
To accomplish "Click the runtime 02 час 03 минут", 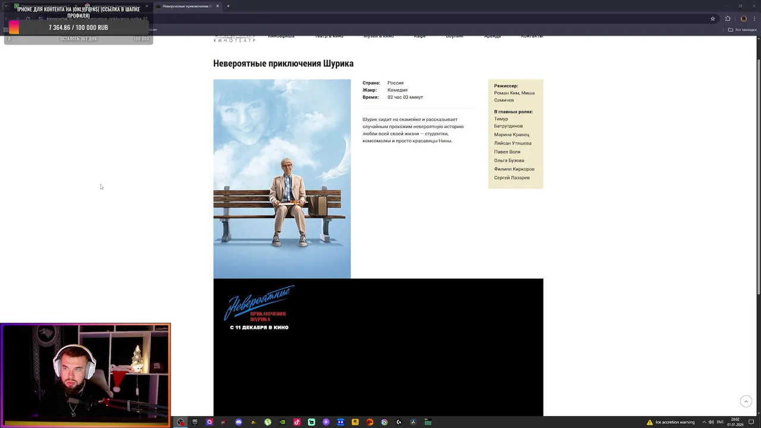I will point(405,97).
